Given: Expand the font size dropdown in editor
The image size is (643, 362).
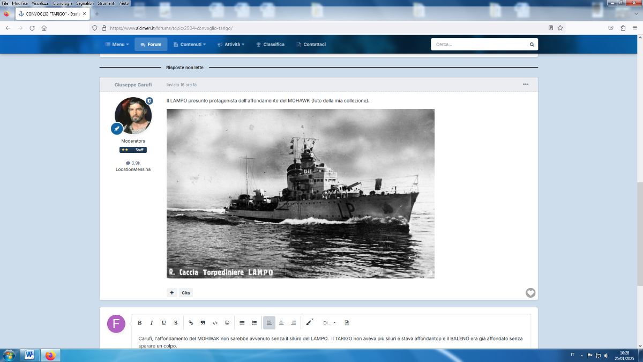Looking at the screenshot, I should pyautogui.click(x=329, y=323).
